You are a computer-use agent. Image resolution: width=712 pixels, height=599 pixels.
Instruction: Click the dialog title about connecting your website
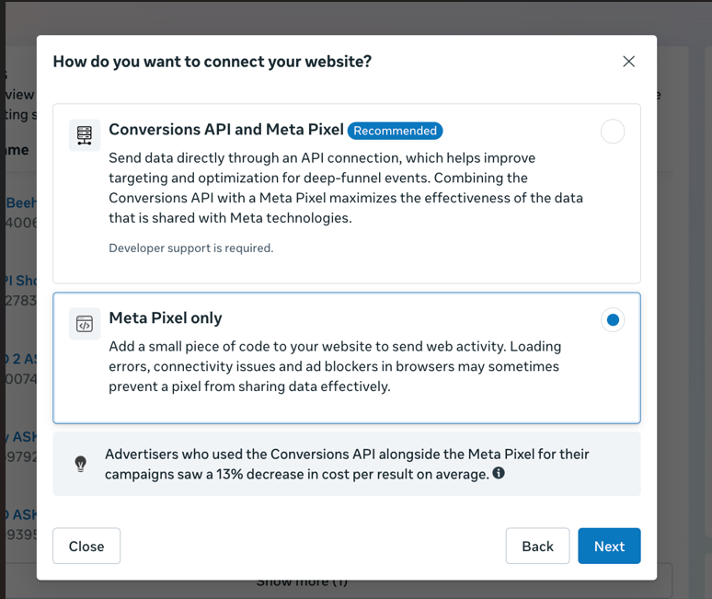pyautogui.click(x=212, y=62)
